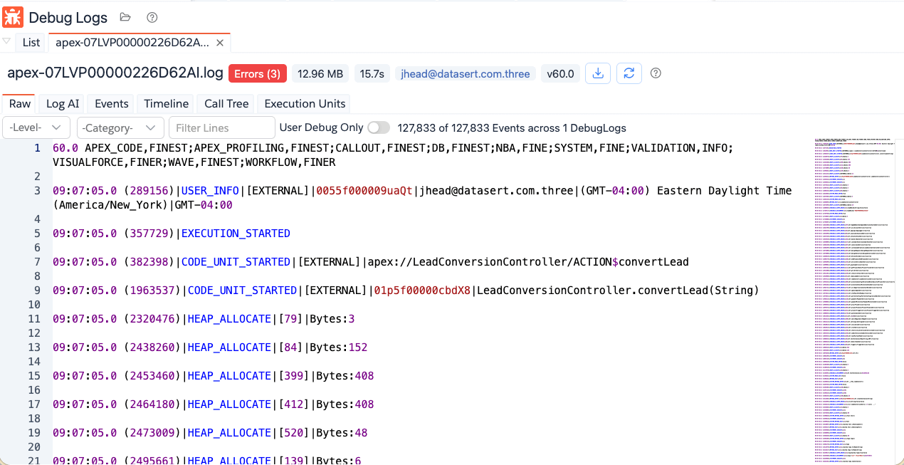The image size is (904, 465).
Task: Switch to the Timeline tab
Action: point(166,104)
